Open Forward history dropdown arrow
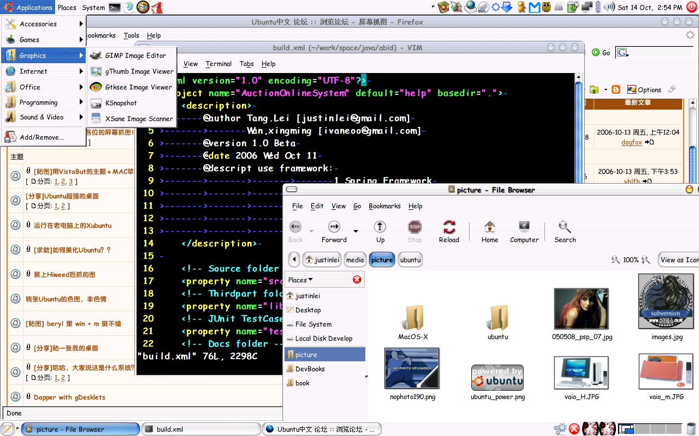The width and height of the screenshot is (699, 436). click(x=356, y=231)
